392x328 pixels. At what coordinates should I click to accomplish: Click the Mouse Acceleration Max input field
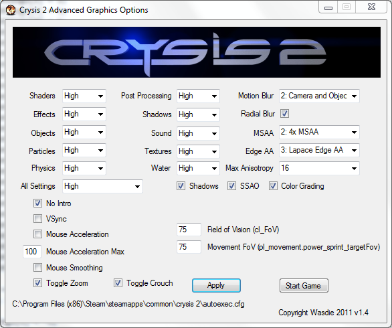click(x=32, y=252)
